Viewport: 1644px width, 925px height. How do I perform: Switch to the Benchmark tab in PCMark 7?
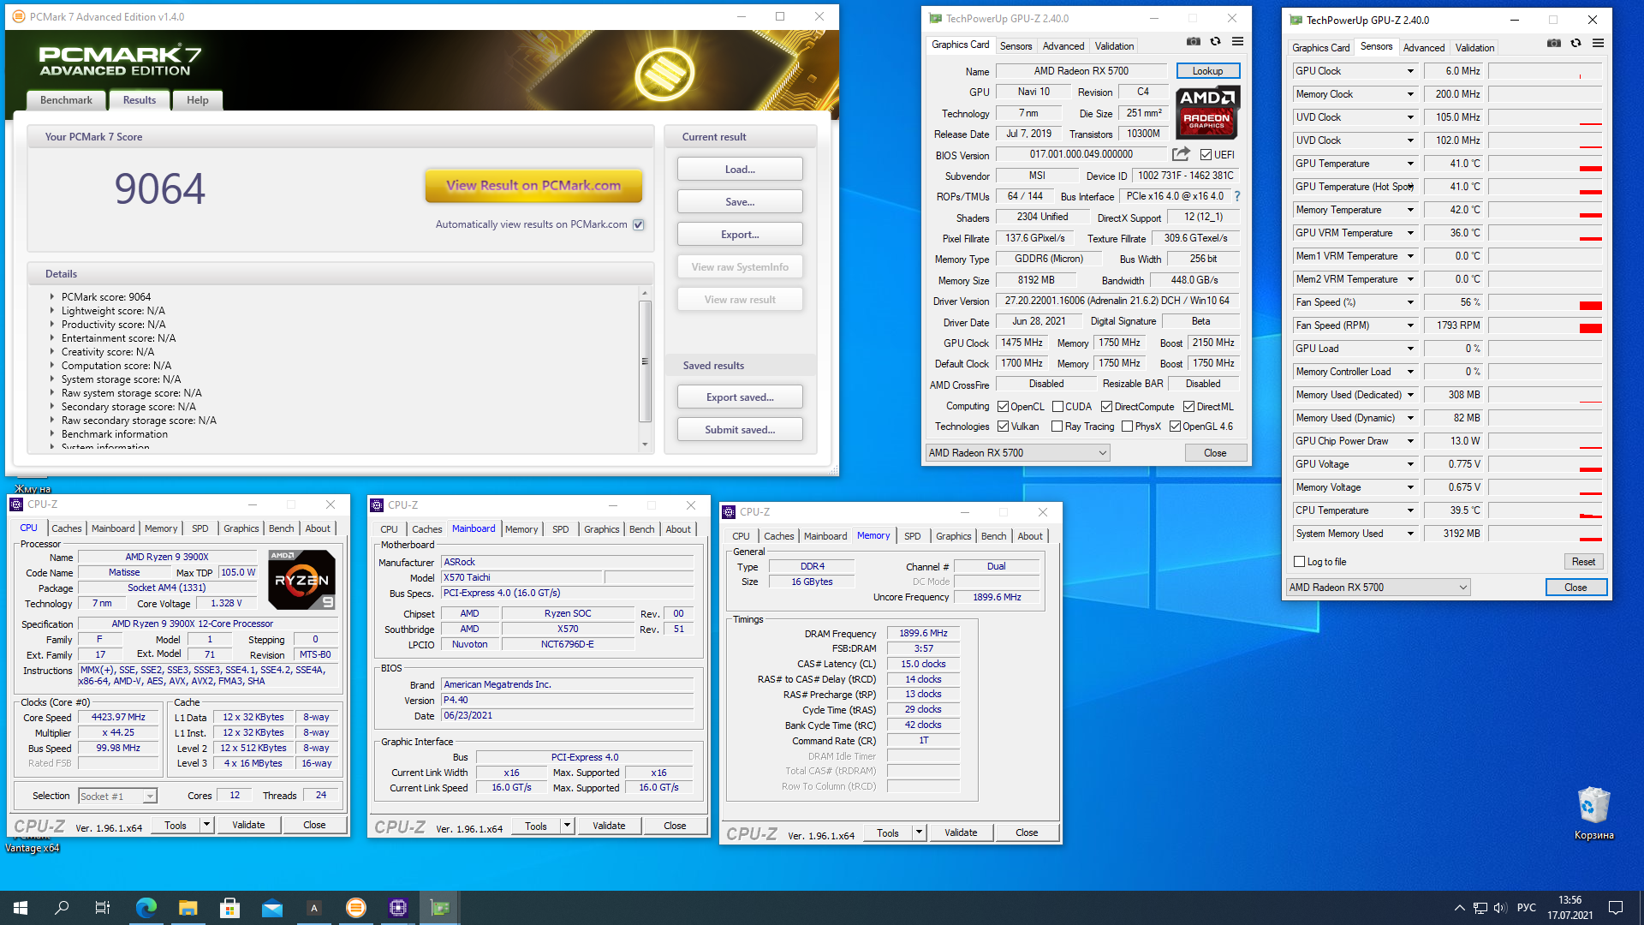tap(66, 100)
